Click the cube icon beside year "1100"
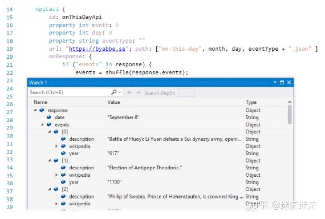The height and width of the screenshot is (219, 325). [x=63, y=182]
